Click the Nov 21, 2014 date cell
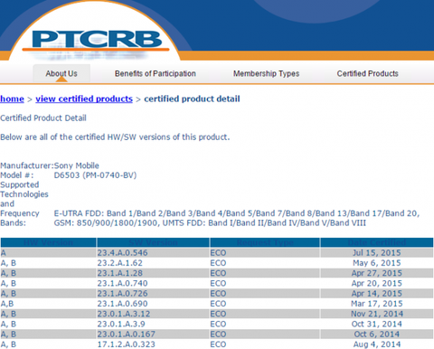Image resolution: width=434 pixels, height=349 pixels. pos(377,314)
